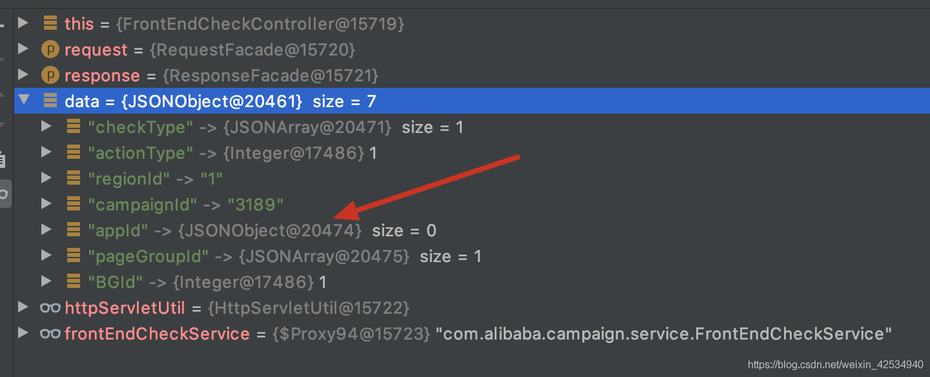Click the field icon next to this
This screenshot has width=930, height=377.
point(50,23)
